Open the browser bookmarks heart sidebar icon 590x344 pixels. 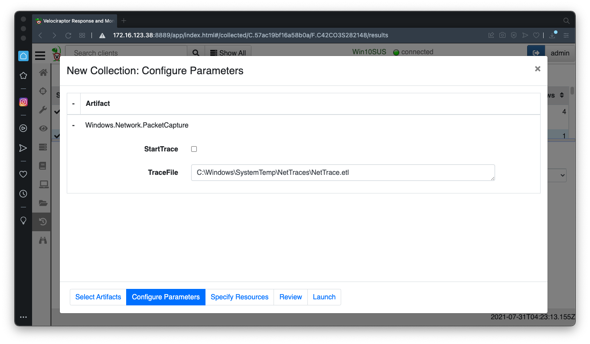point(23,174)
